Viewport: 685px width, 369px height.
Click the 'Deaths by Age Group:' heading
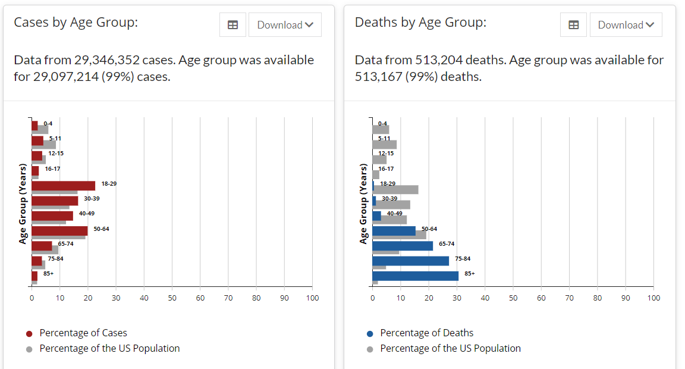(421, 22)
